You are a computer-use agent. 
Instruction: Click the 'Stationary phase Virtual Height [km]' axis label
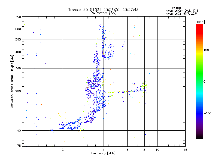[12, 81]
